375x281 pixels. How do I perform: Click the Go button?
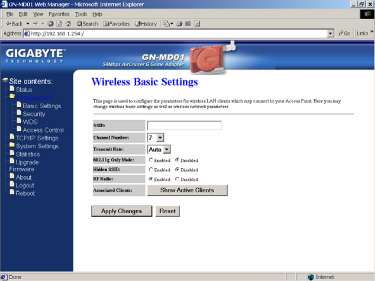pos(344,33)
